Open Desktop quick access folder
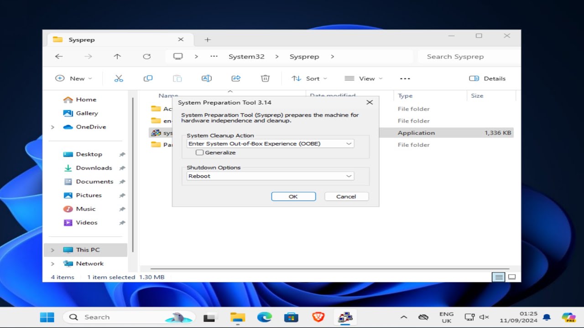Screen dimensions: 584x328 tap(89, 154)
